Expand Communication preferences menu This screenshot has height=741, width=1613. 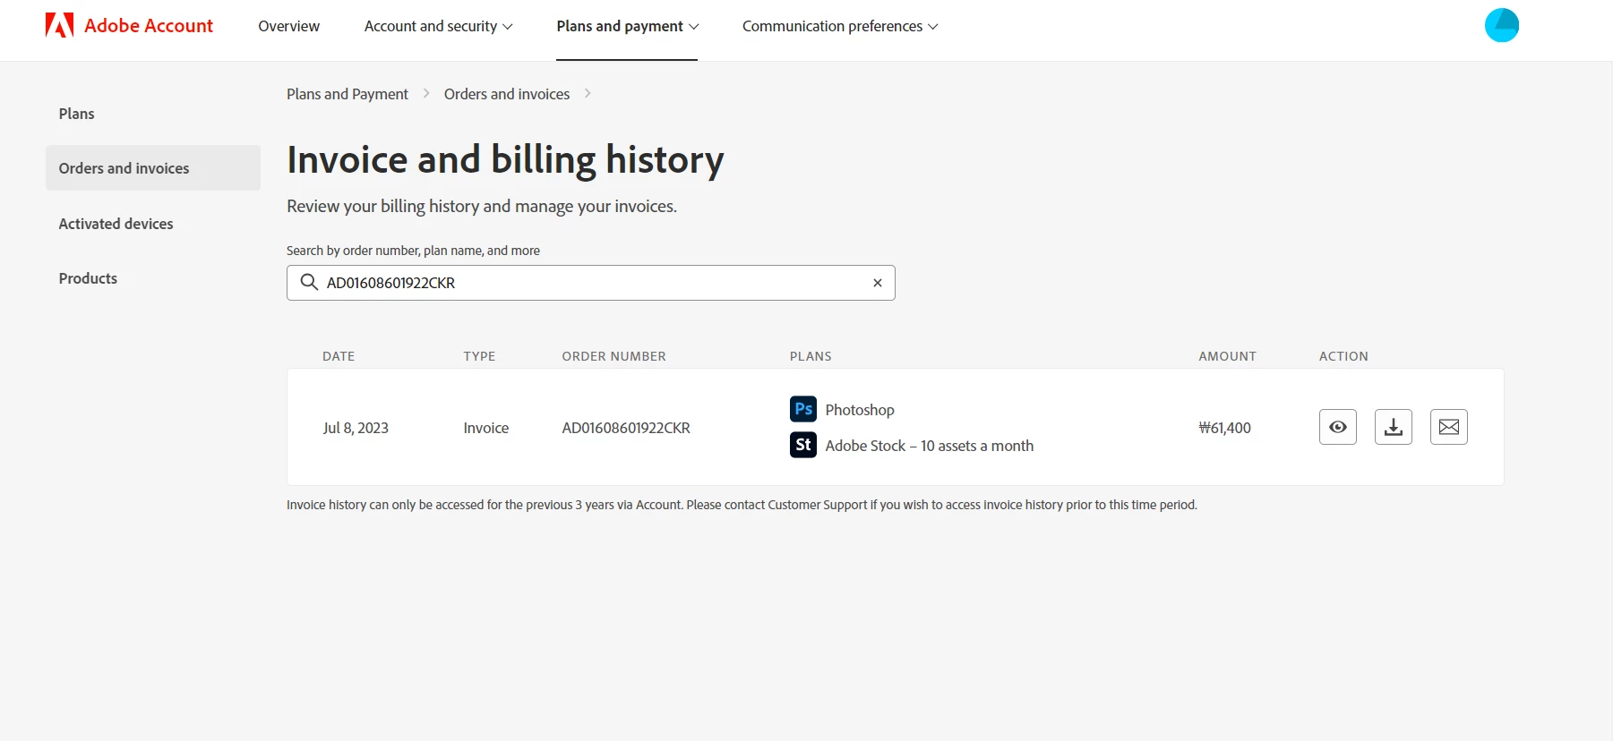coord(840,26)
